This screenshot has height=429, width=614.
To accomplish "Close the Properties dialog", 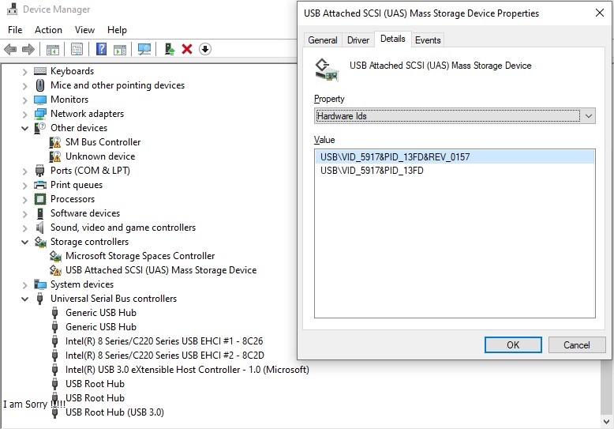I will click(600, 13).
